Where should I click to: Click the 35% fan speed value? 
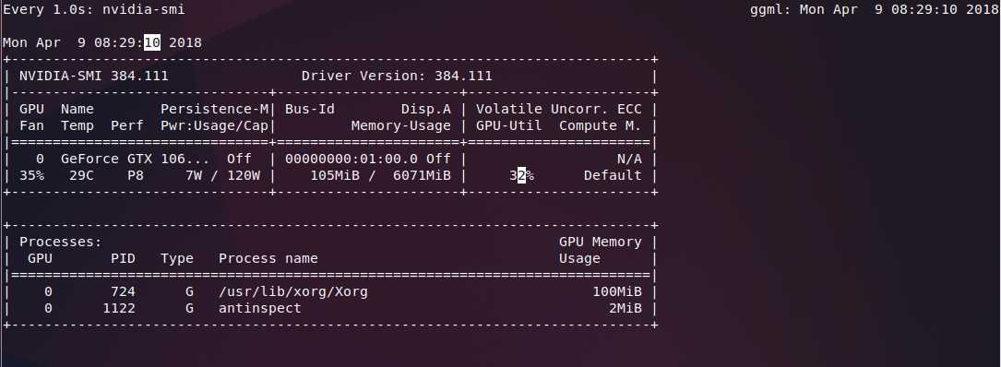point(32,175)
